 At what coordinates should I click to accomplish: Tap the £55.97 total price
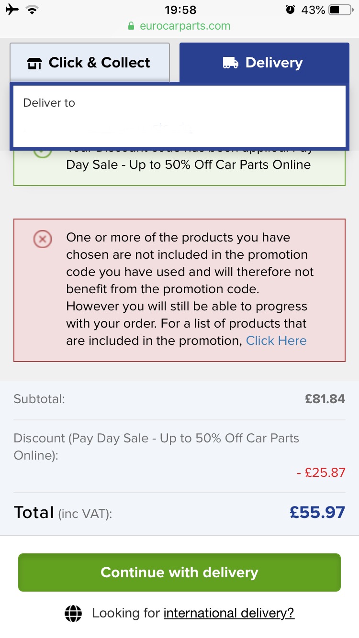pyautogui.click(x=317, y=512)
